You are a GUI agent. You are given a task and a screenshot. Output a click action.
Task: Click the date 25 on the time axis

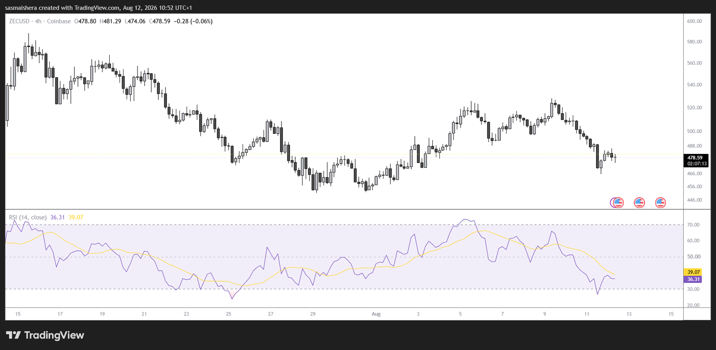tap(229, 314)
